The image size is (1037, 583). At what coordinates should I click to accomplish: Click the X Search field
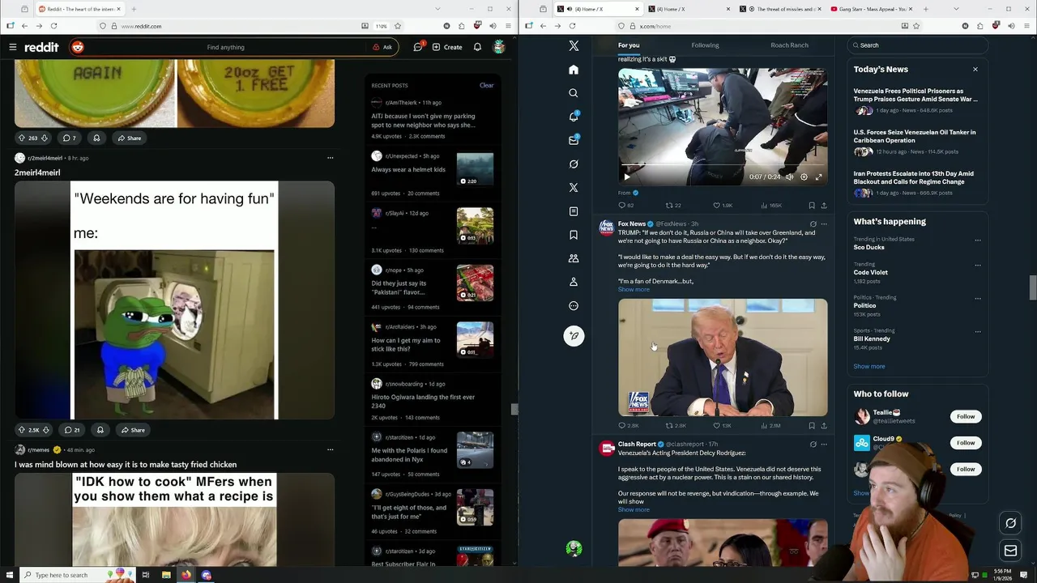coord(917,45)
